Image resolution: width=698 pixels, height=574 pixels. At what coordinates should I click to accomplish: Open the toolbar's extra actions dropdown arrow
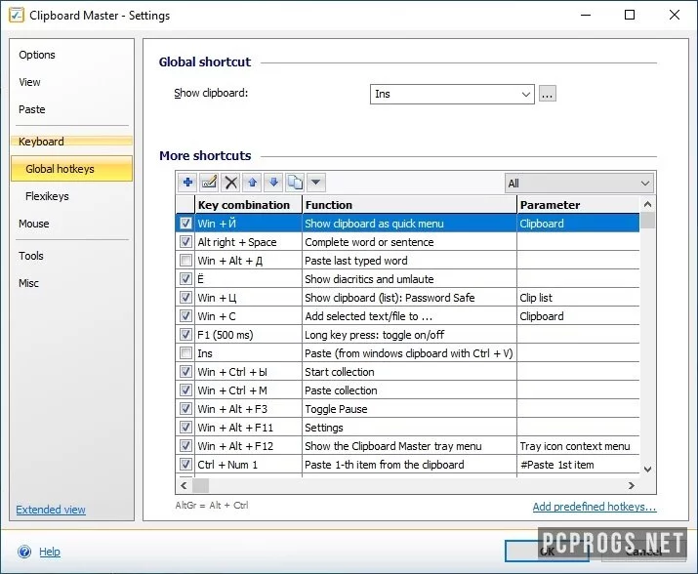pos(315,183)
